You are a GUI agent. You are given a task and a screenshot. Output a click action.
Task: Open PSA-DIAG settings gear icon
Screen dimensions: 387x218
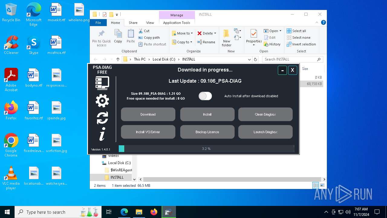pos(102,101)
